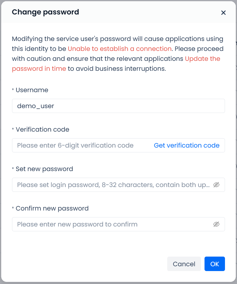Click the Get verification code link
The height and width of the screenshot is (284, 237).
pos(186,145)
